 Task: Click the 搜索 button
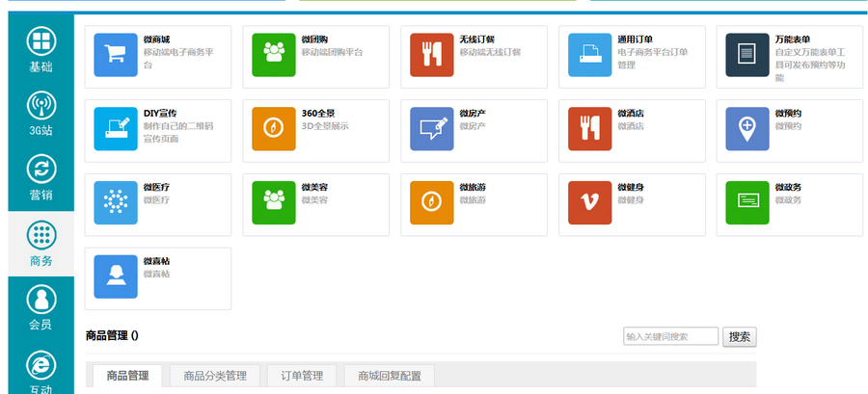[x=740, y=337]
